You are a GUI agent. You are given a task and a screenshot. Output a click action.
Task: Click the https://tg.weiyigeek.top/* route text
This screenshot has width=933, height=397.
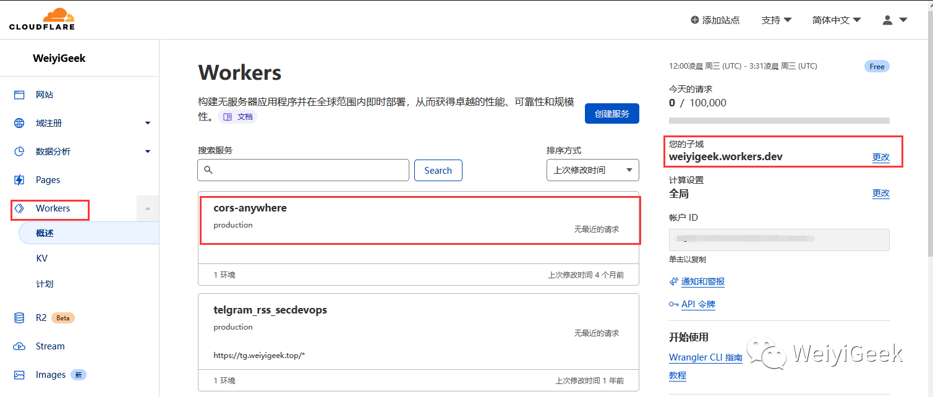259,356
